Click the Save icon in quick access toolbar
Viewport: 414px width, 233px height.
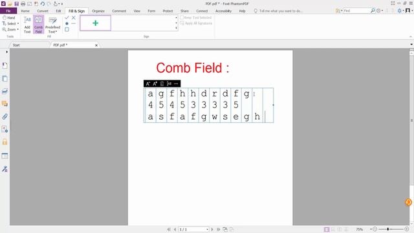pos(16,4)
